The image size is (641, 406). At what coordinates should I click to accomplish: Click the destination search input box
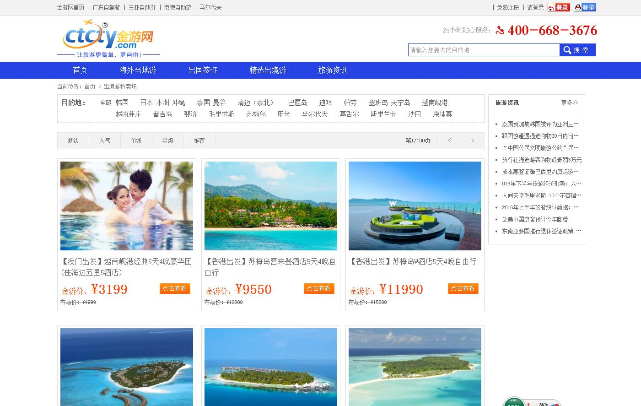pyautogui.click(x=484, y=49)
